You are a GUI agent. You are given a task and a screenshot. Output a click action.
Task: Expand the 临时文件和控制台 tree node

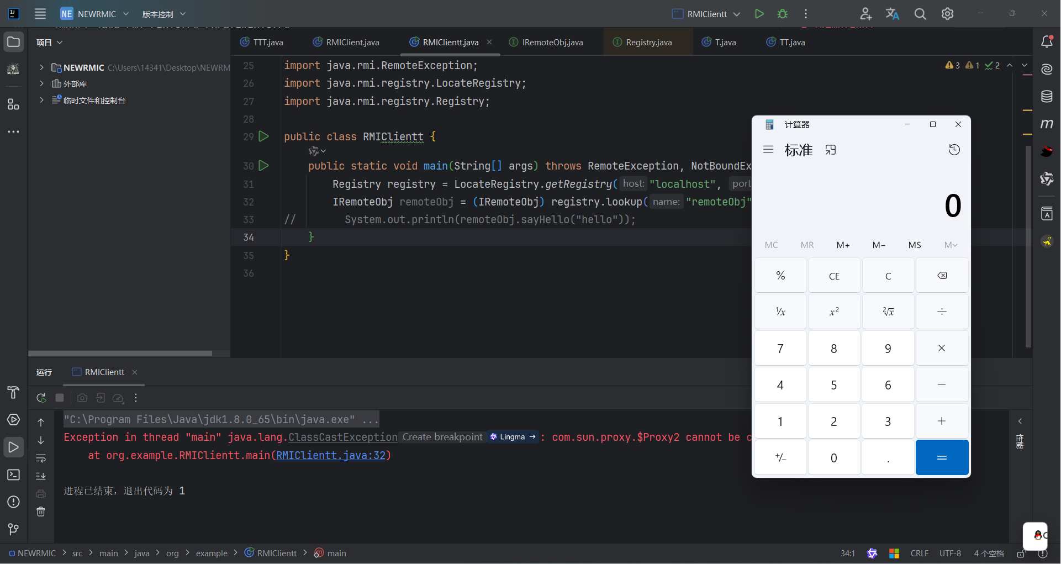41,100
